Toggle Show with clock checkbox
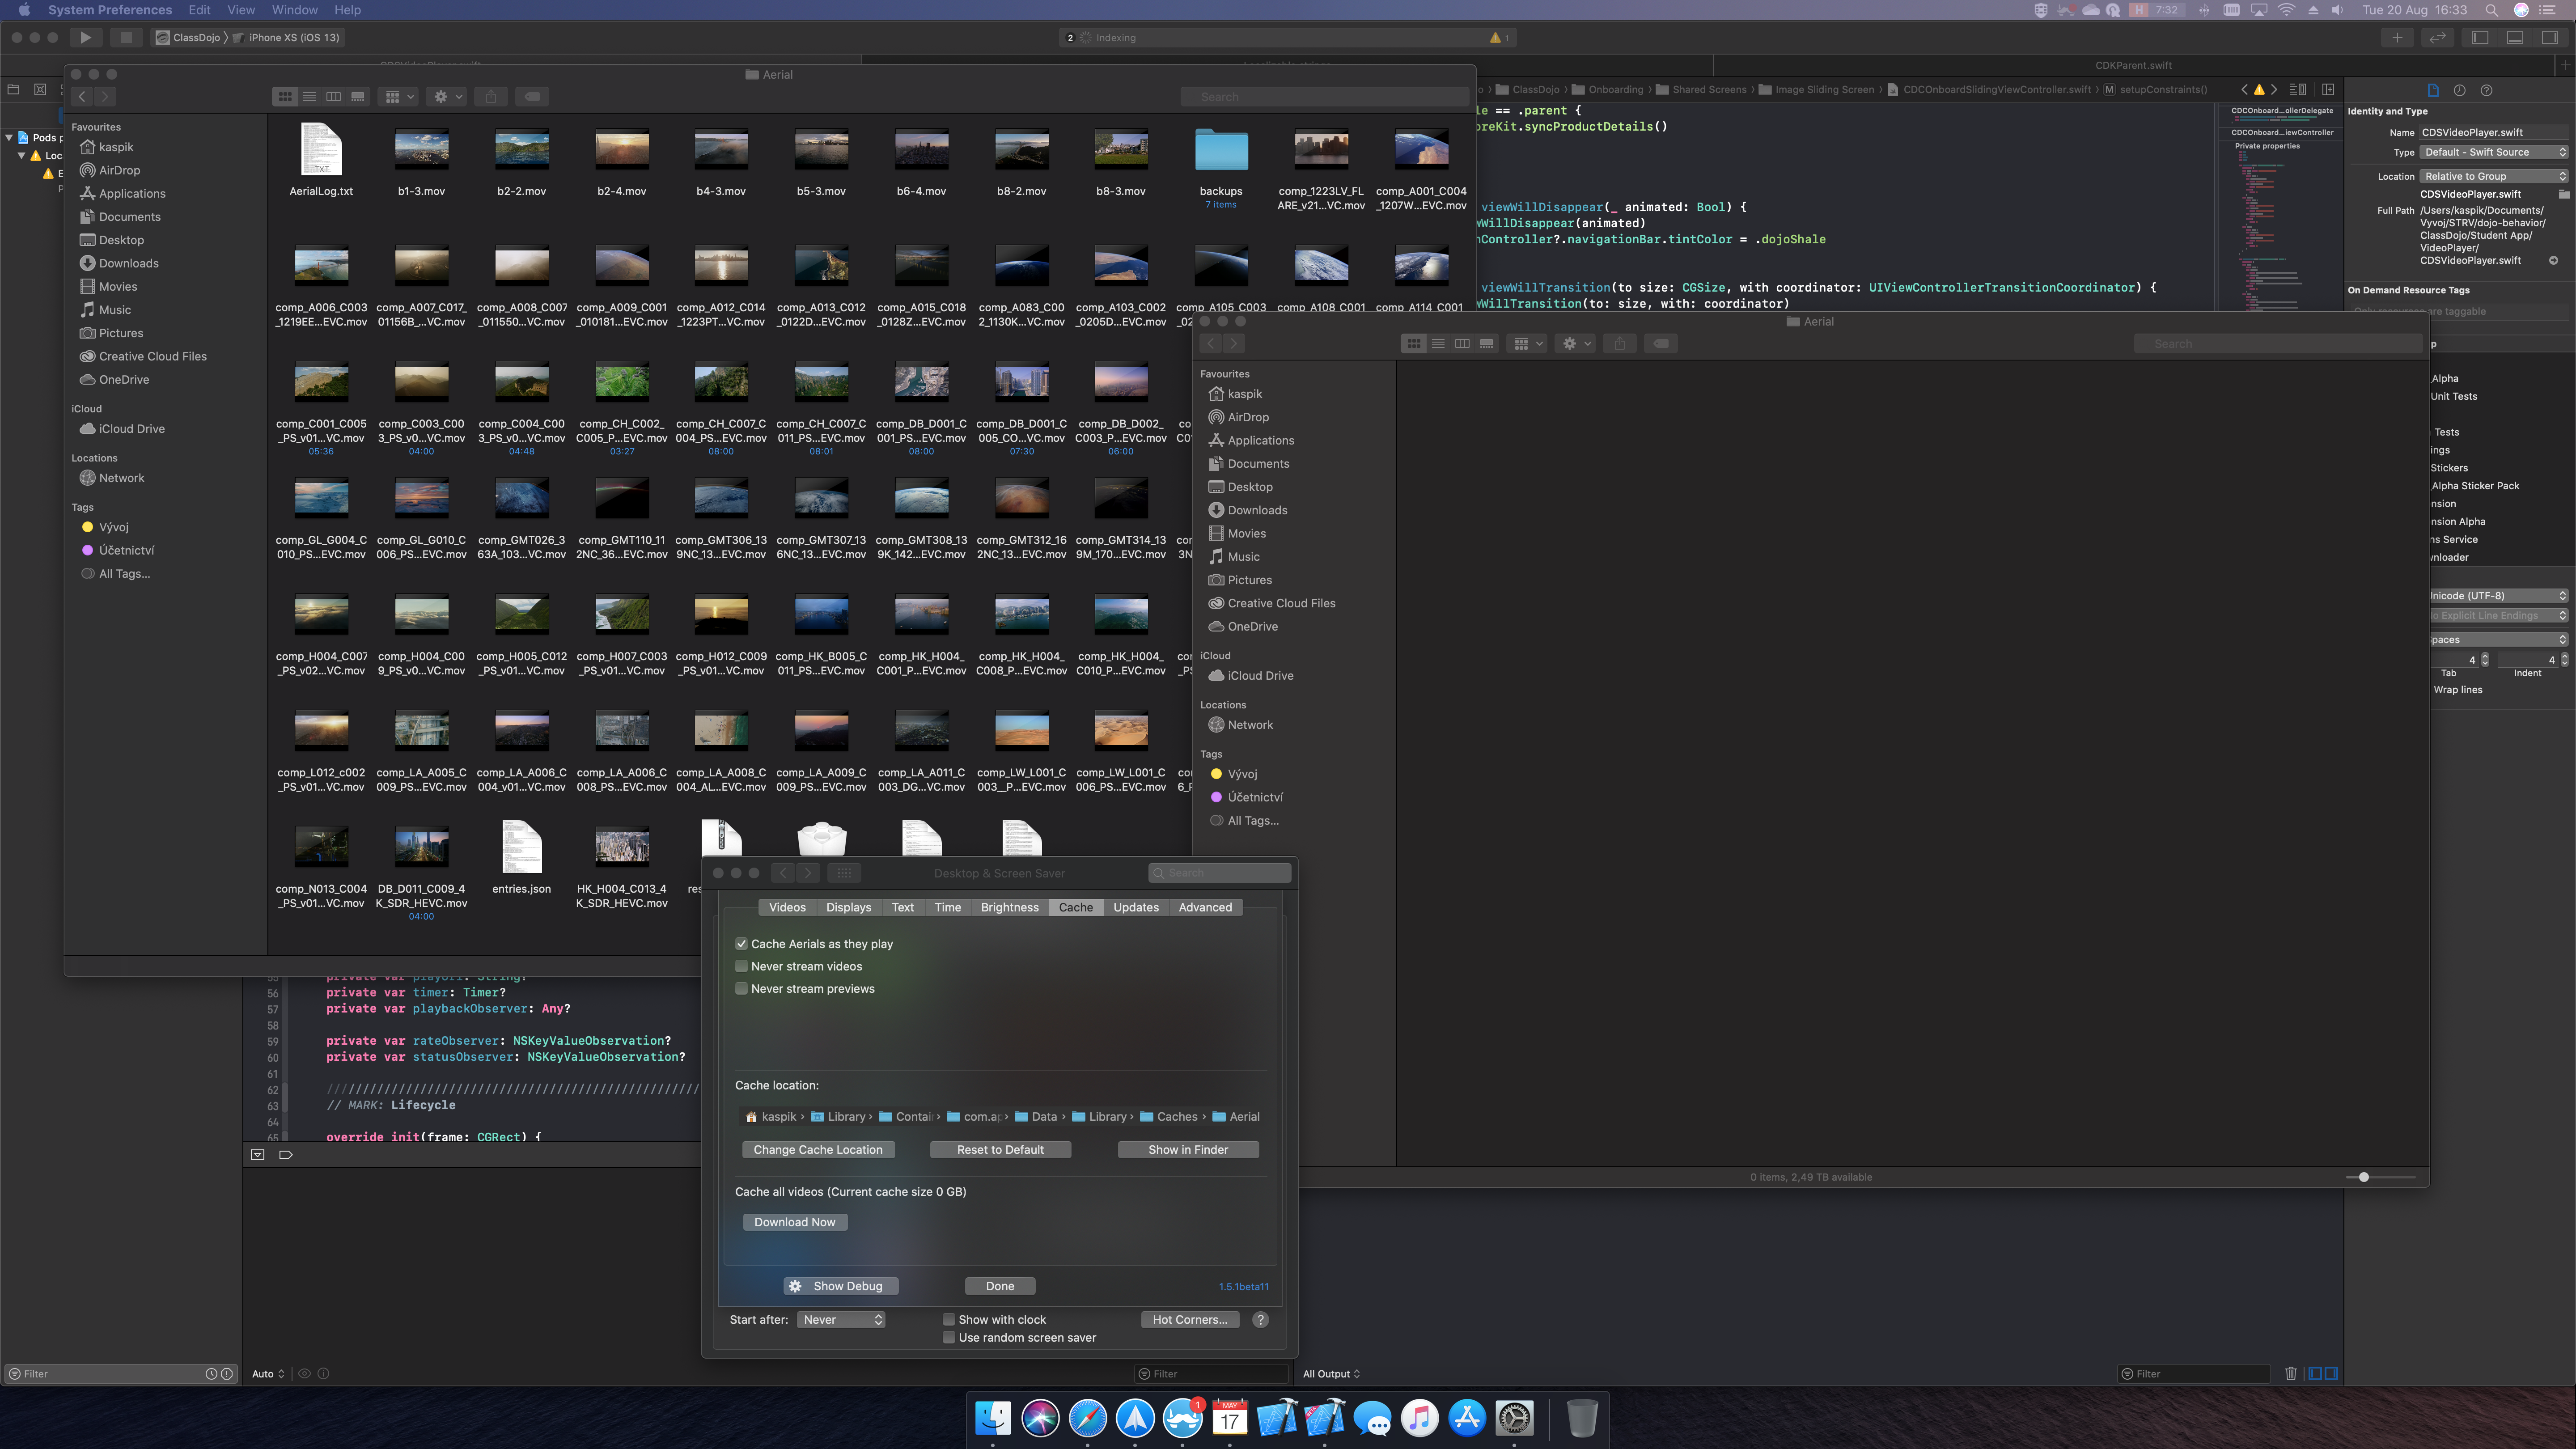This screenshot has width=2576, height=1449. tap(949, 1320)
